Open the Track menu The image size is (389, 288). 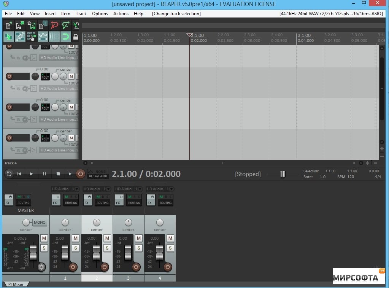click(x=81, y=14)
